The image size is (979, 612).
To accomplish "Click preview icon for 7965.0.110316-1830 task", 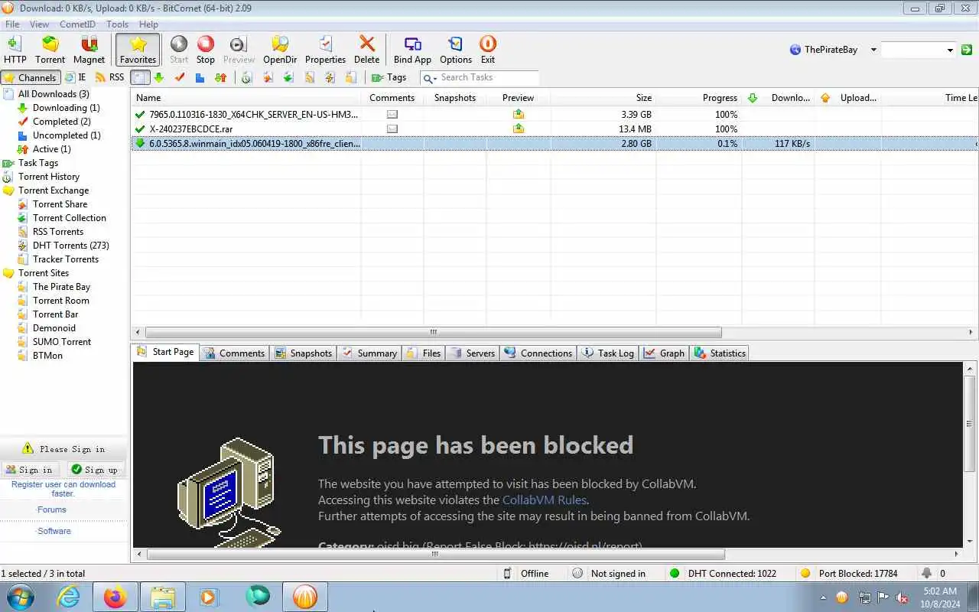I will (519, 115).
